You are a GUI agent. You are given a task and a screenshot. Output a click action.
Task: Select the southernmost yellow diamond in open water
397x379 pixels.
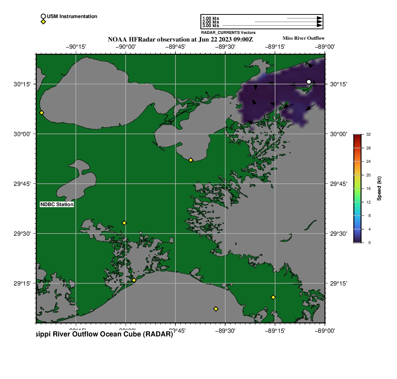coord(216,309)
